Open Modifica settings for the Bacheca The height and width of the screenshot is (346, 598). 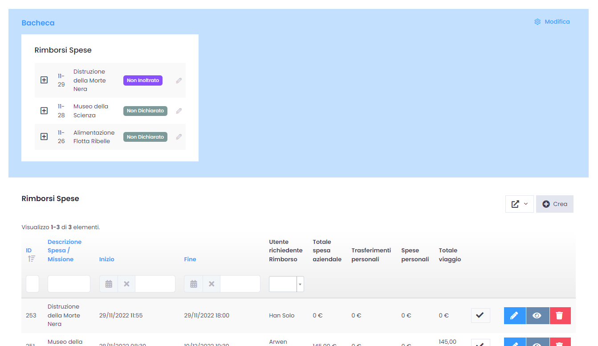552,22
